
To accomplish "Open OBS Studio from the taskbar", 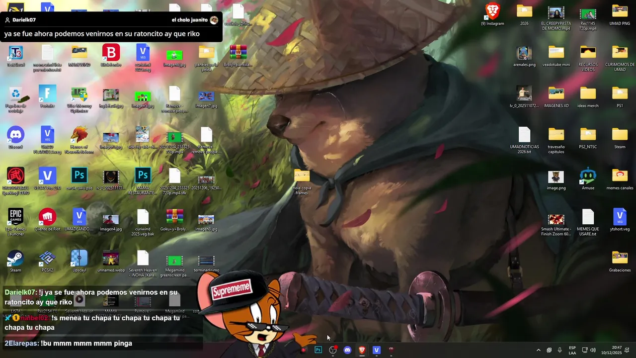I will [x=333, y=350].
